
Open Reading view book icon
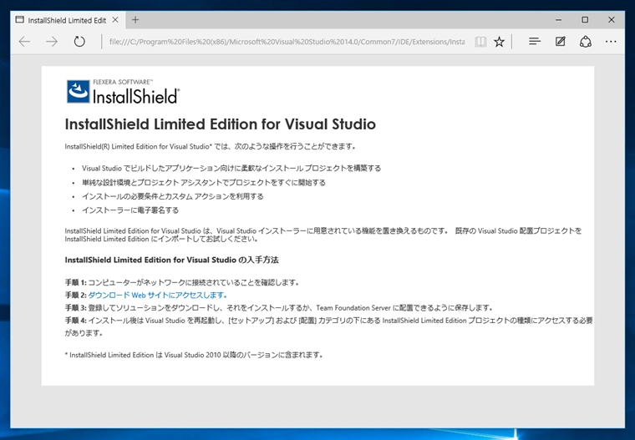point(480,42)
